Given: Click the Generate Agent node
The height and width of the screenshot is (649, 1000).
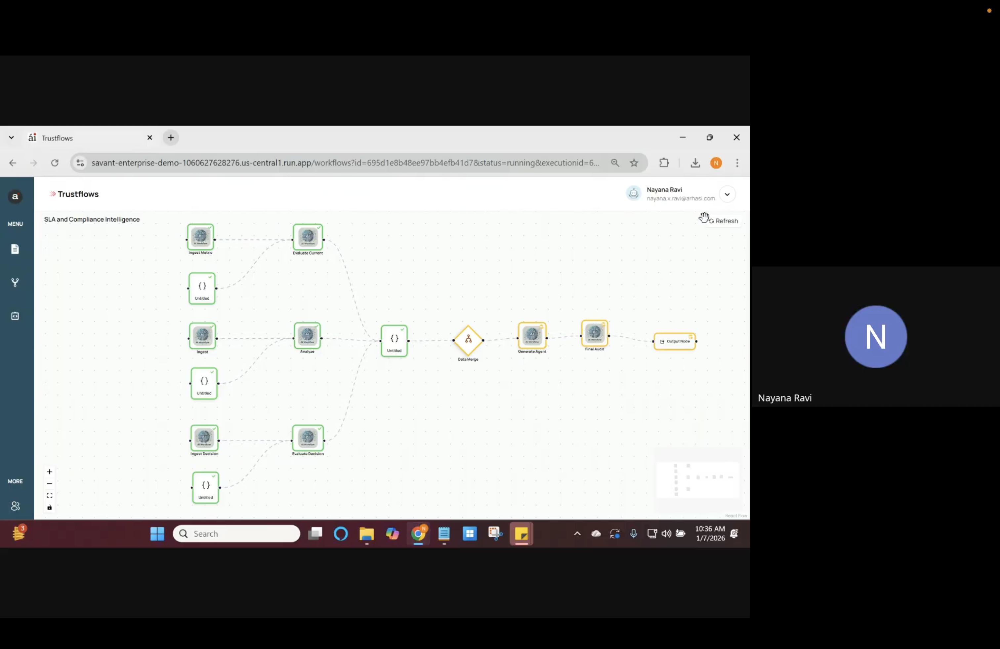Looking at the screenshot, I should (532, 335).
